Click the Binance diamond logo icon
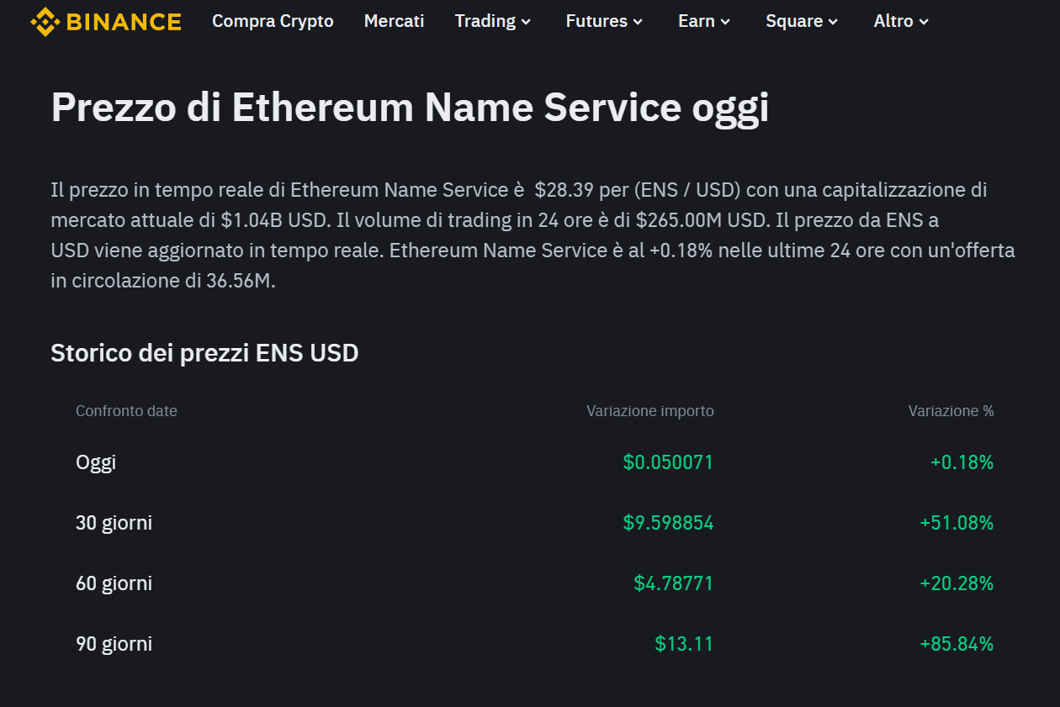 (x=44, y=21)
